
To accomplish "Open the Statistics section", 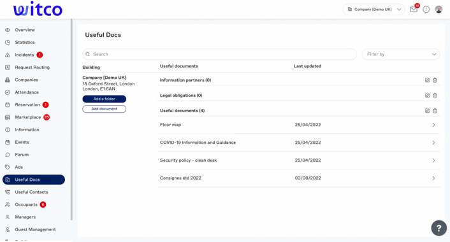I will point(25,43).
